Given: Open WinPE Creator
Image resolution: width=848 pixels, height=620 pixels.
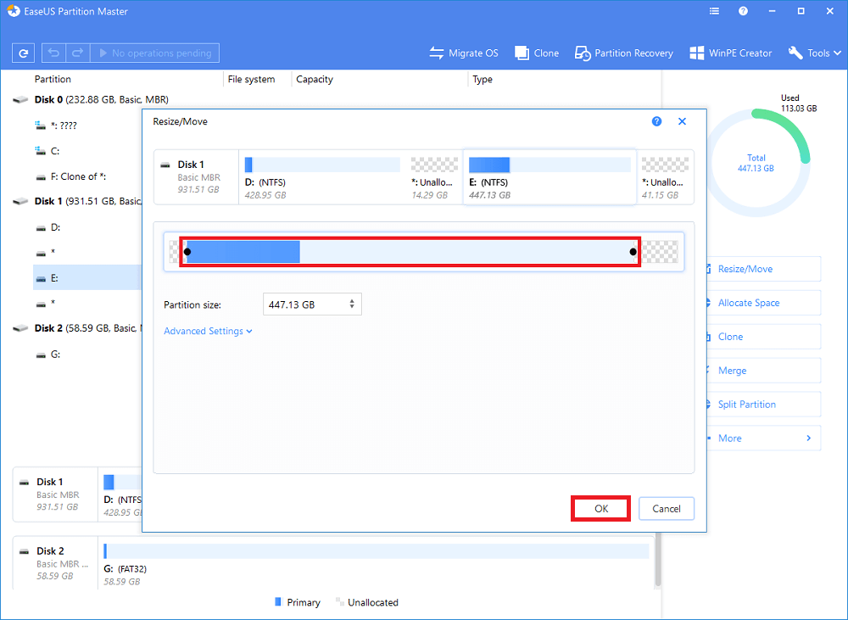Looking at the screenshot, I should [x=731, y=53].
